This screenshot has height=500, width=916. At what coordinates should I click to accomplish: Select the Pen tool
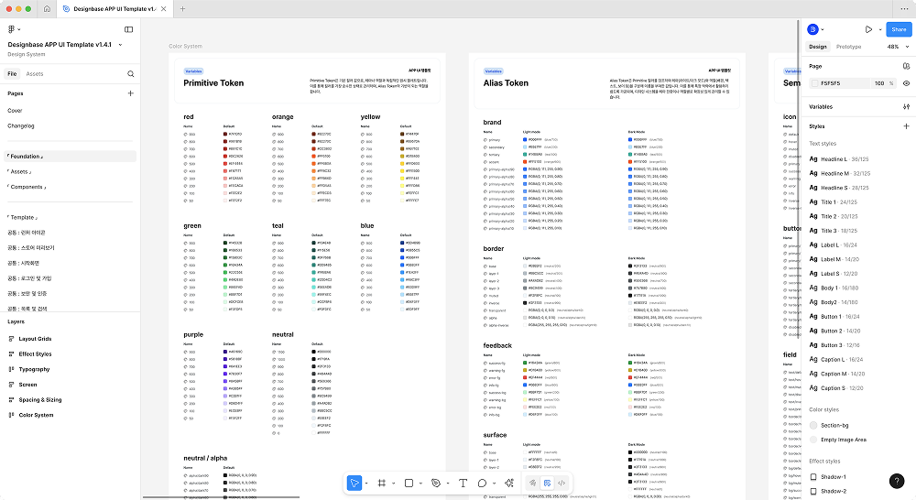pos(436,483)
